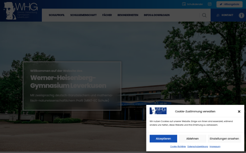The image size is (246, 153).
Task: Open the Infos & Downloads menu
Action: point(157,15)
